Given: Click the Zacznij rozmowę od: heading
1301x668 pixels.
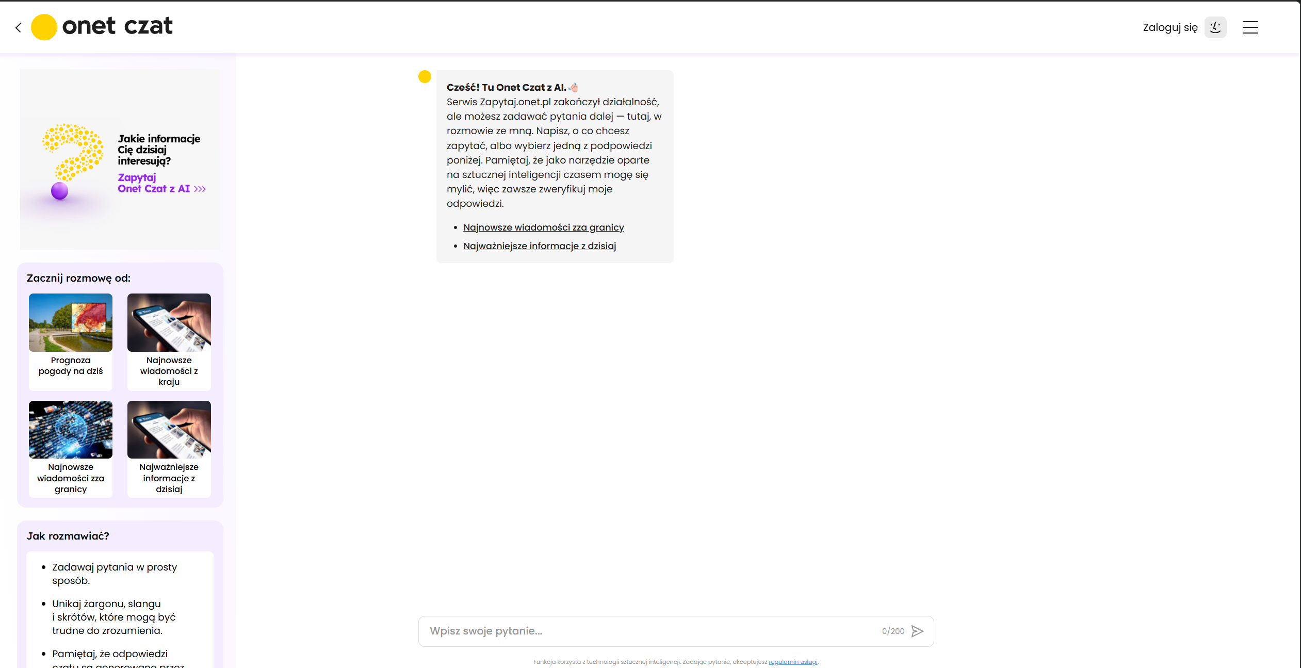Looking at the screenshot, I should coord(78,278).
